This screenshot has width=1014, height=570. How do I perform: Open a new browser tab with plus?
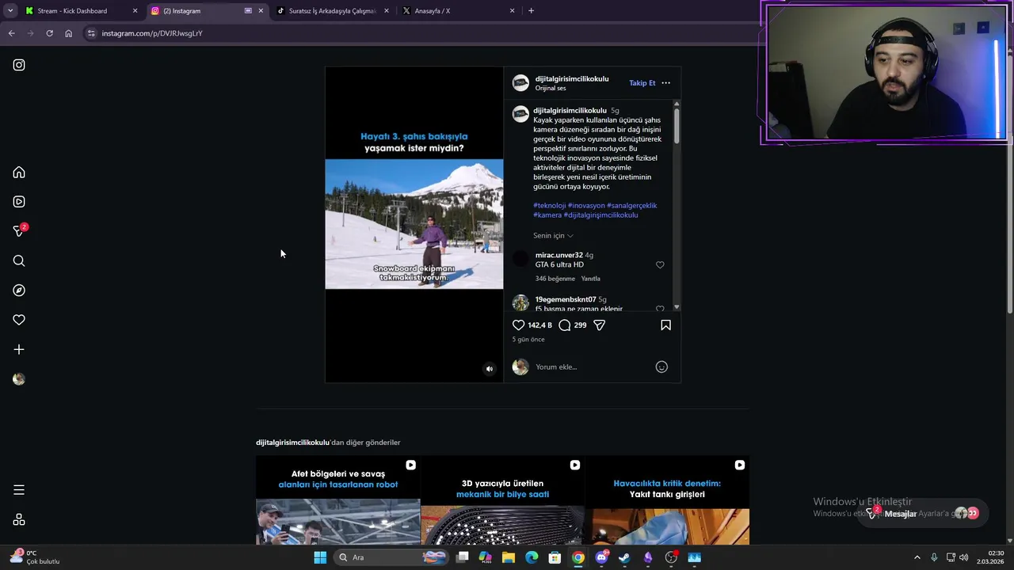click(531, 11)
